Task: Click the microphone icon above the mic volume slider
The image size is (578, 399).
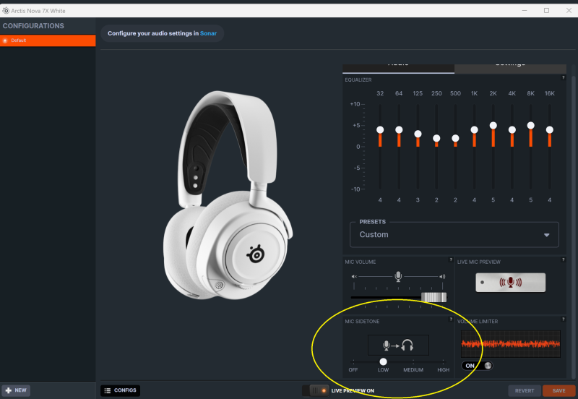Action: click(x=398, y=276)
